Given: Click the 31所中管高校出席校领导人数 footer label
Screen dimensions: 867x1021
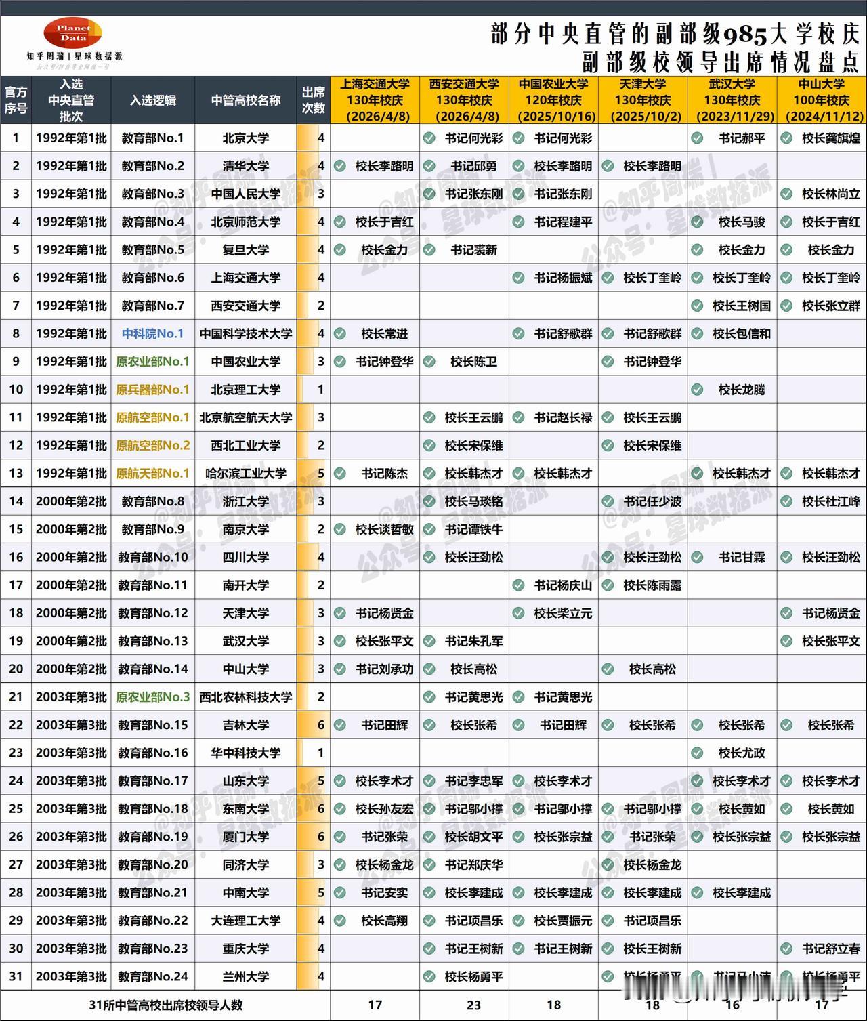Looking at the screenshot, I should (166, 1005).
